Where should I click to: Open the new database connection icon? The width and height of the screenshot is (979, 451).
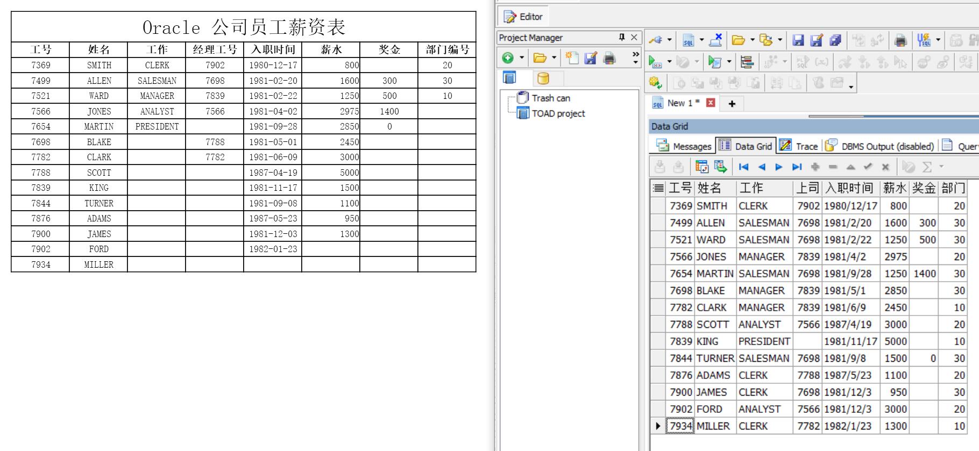pyautogui.click(x=656, y=40)
